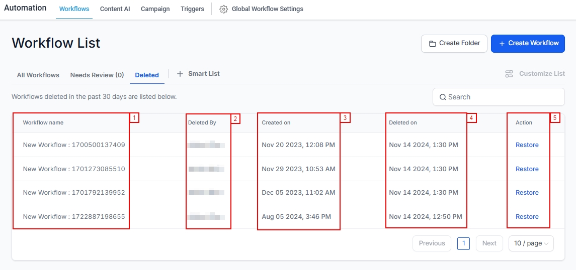The image size is (576, 270).
Task: Restore New Workflow : 1701273085510
Action: 527,169
